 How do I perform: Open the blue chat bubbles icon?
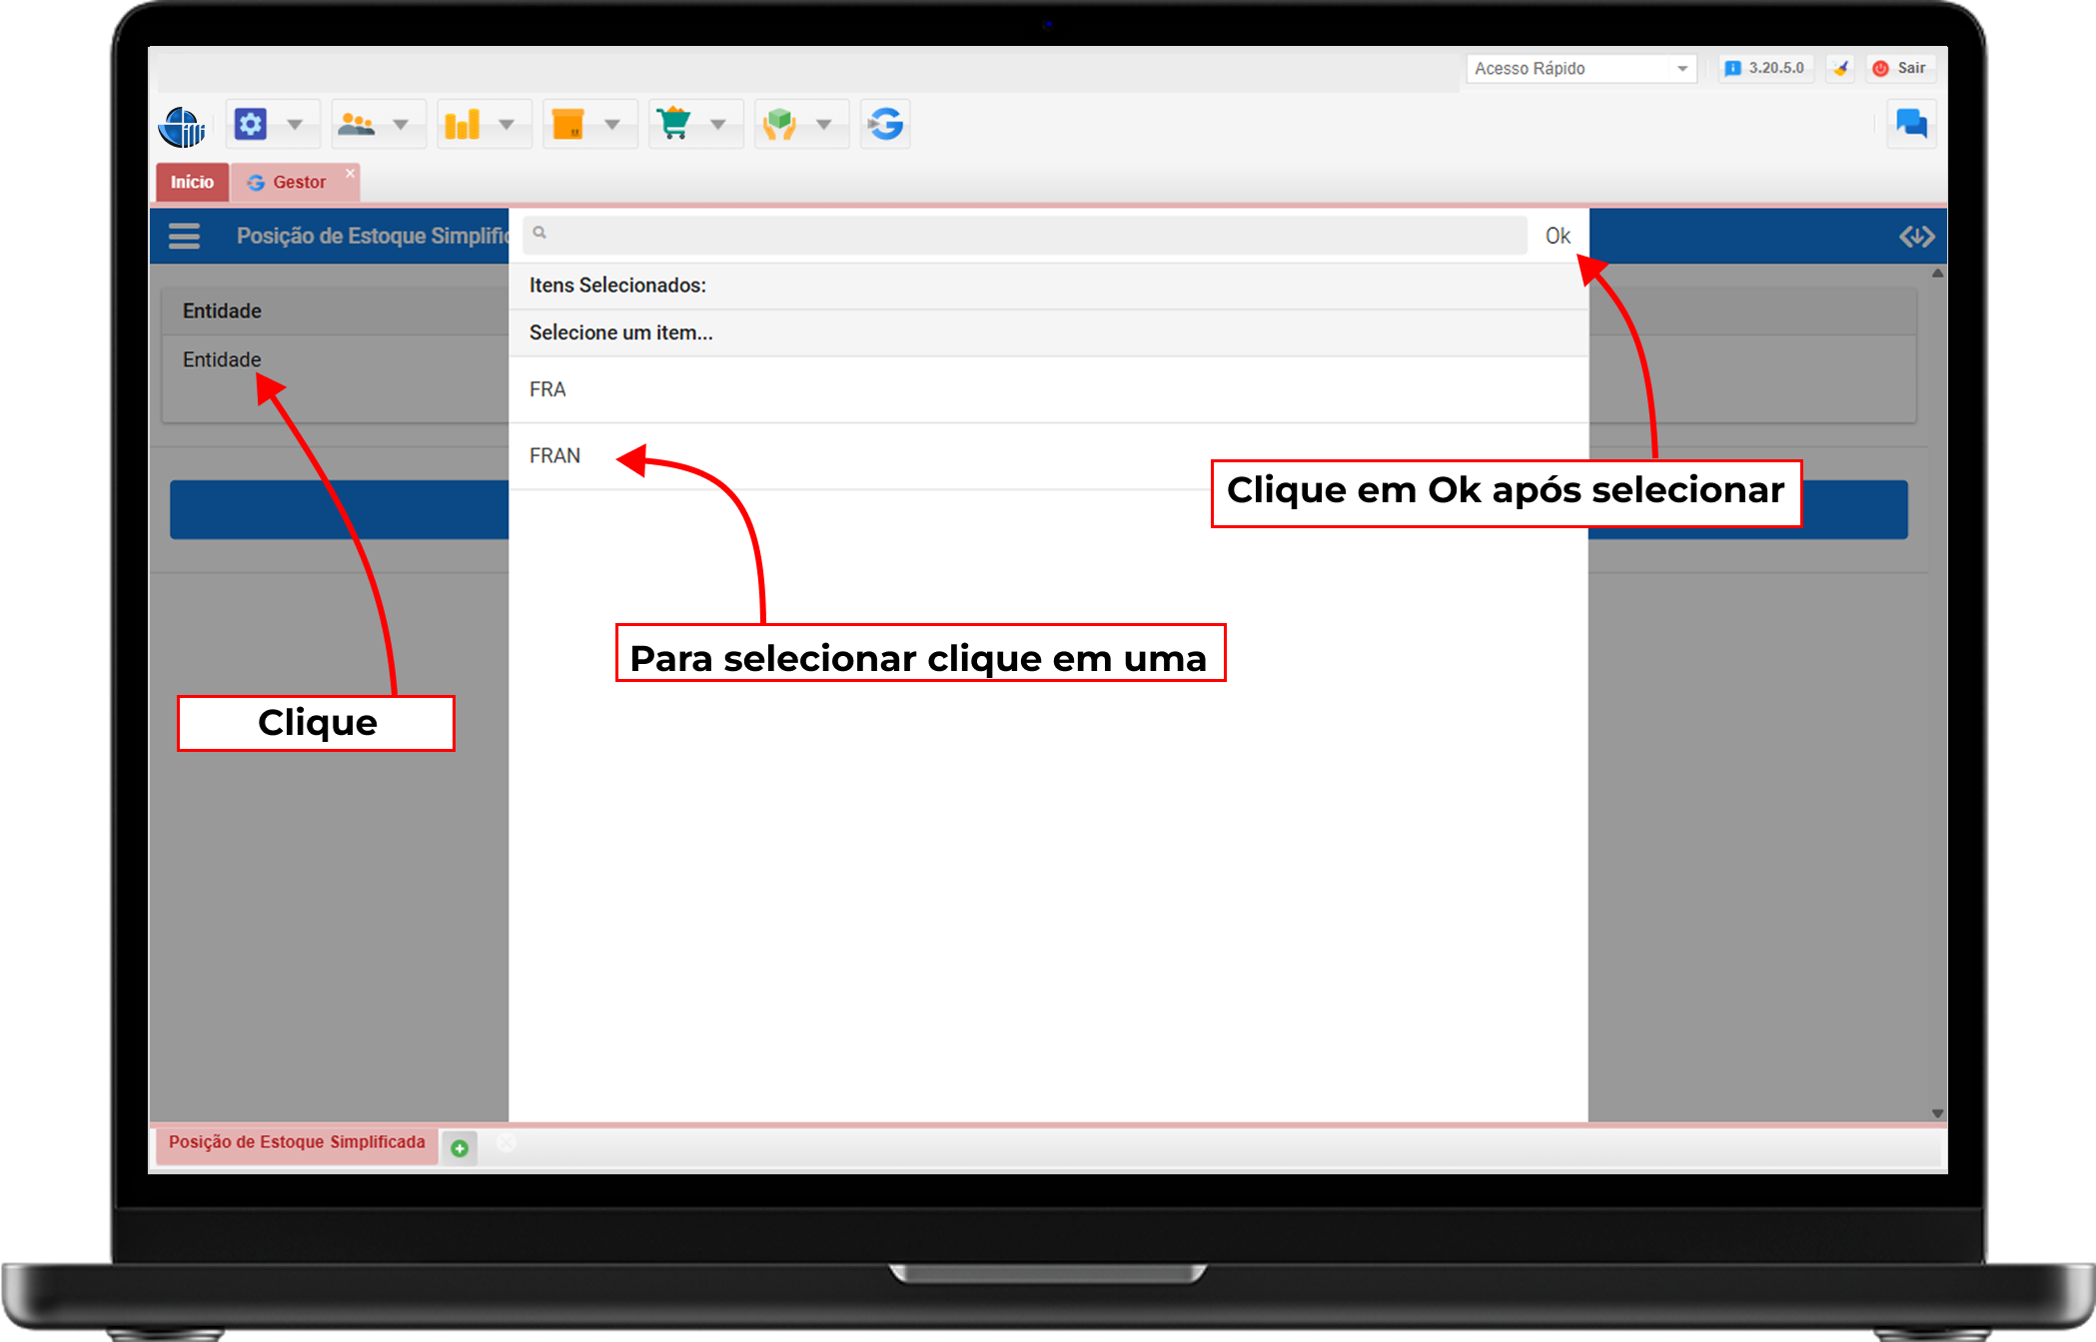tap(1911, 124)
